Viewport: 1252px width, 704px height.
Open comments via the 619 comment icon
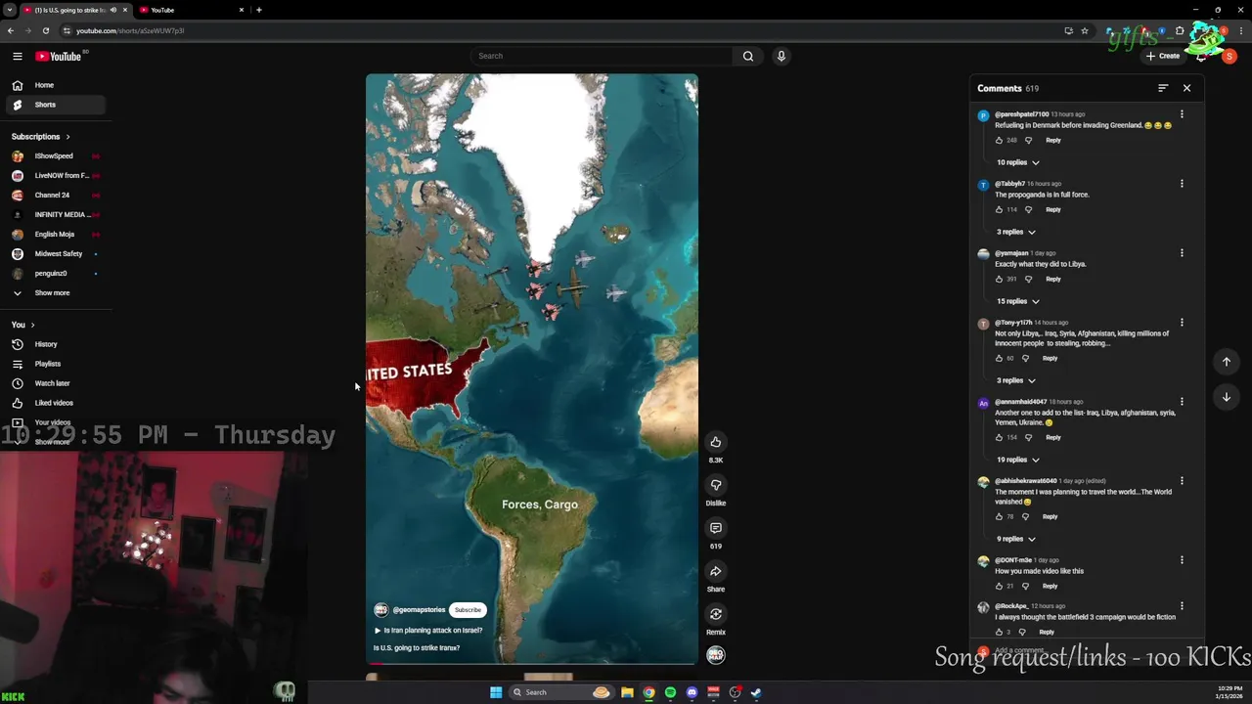pos(716,528)
